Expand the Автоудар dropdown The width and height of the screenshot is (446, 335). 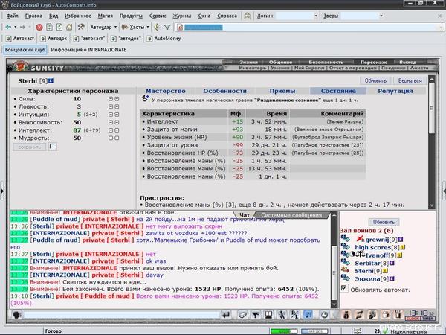click(115, 27)
